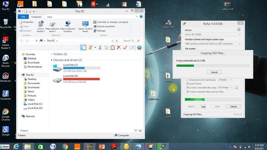Open the 2 Passes dropdown in Rufus
The height and width of the screenshot is (150, 267).
(225, 80)
